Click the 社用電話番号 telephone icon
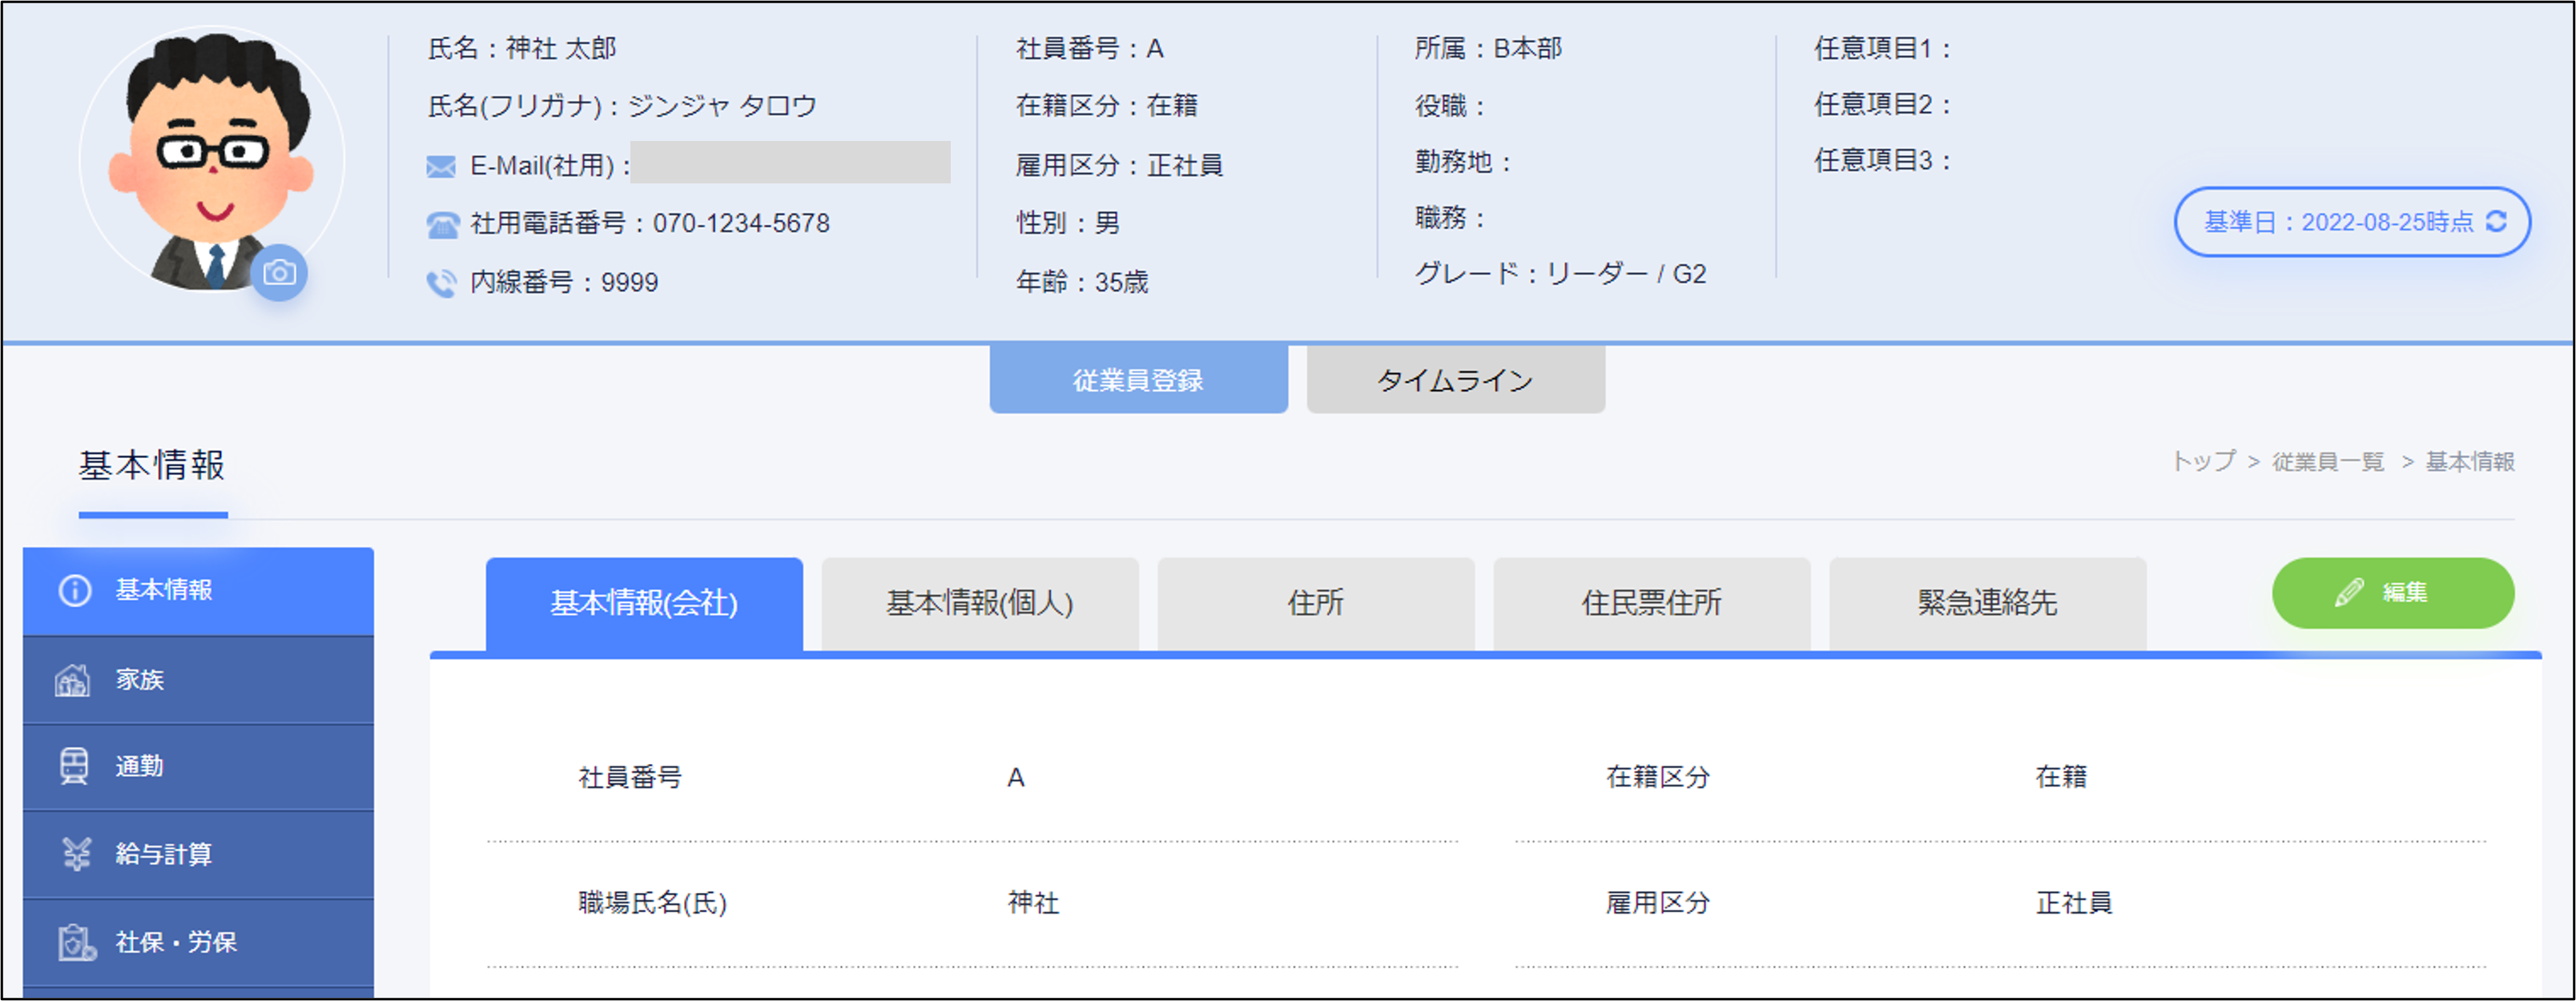This screenshot has height=1001, width=2576. click(x=442, y=224)
